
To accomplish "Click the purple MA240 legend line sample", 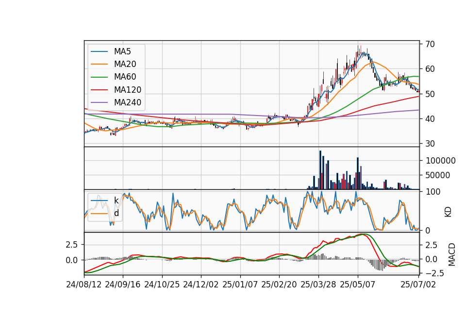I will pos(99,102).
